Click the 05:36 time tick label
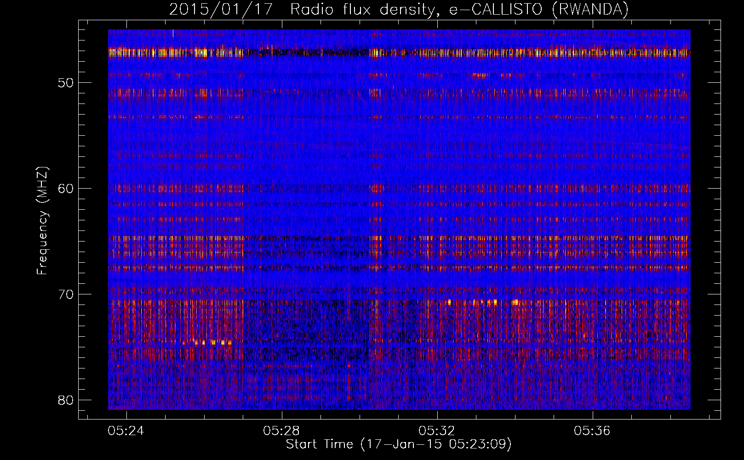The width and height of the screenshot is (744, 460). [x=592, y=431]
